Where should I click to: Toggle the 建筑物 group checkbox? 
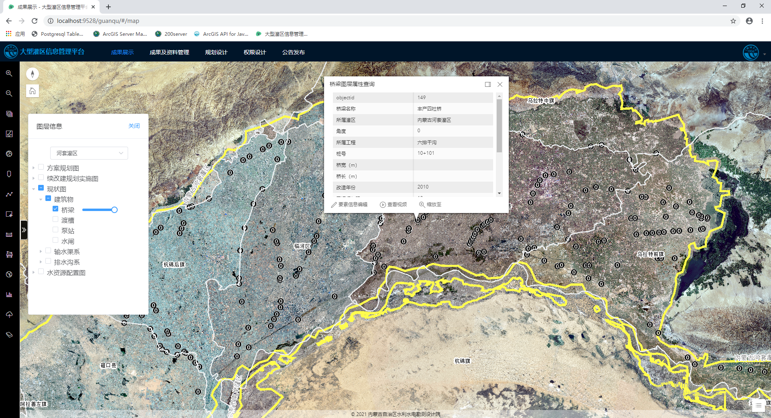[x=48, y=199]
